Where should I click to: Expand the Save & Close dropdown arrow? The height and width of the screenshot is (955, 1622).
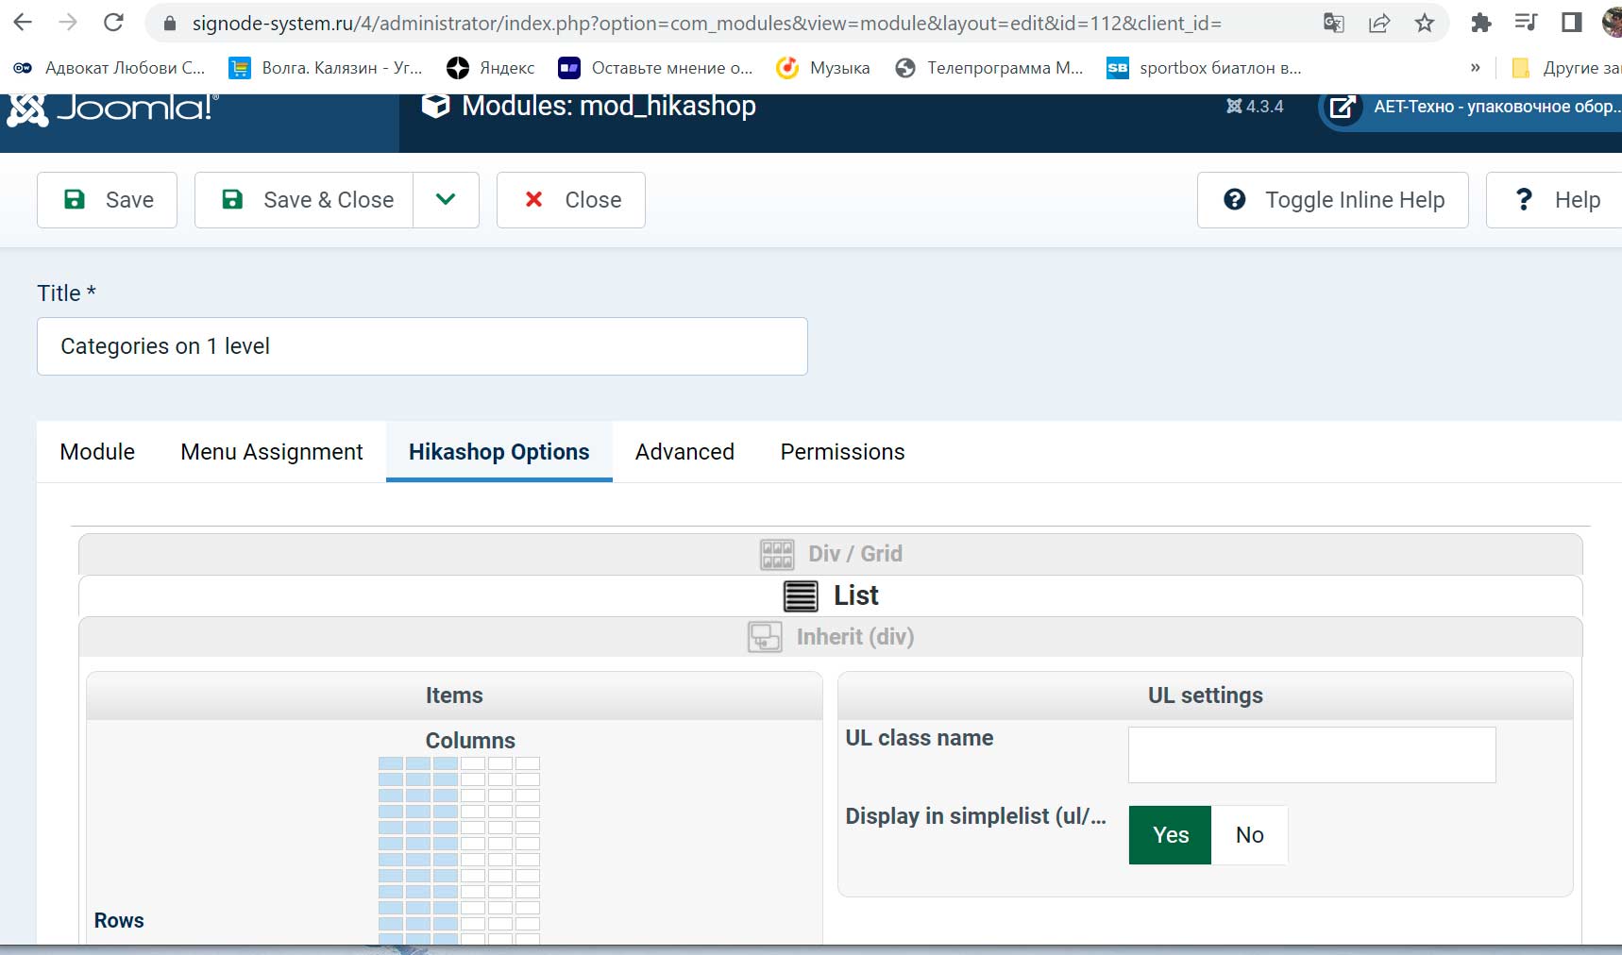coord(446,200)
